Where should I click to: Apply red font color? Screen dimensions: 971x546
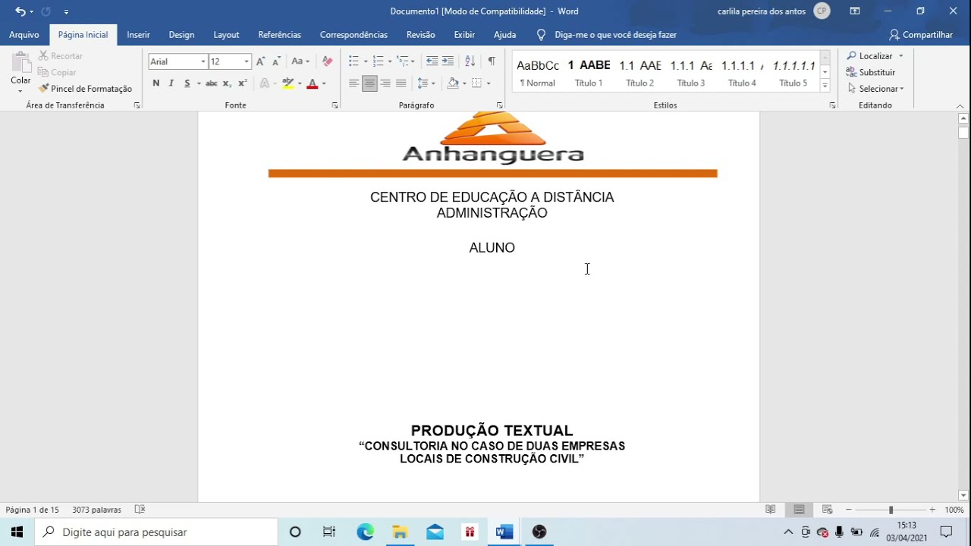click(x=312, y=83)
